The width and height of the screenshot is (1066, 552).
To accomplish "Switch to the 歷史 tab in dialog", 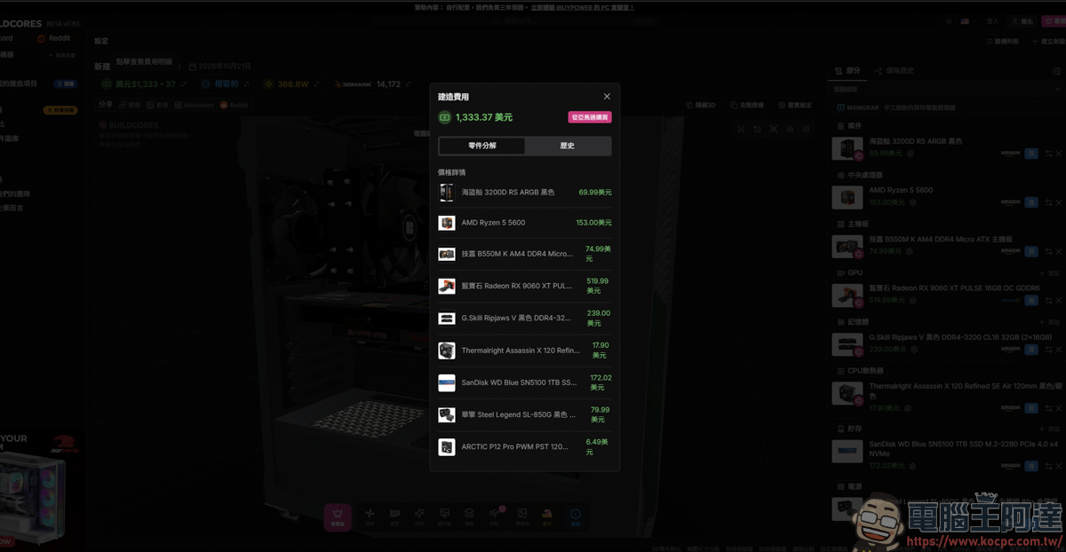I will [567, 146].
